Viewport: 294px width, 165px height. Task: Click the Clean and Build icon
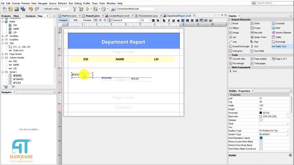pyautogui.click(x=81, y=9)
